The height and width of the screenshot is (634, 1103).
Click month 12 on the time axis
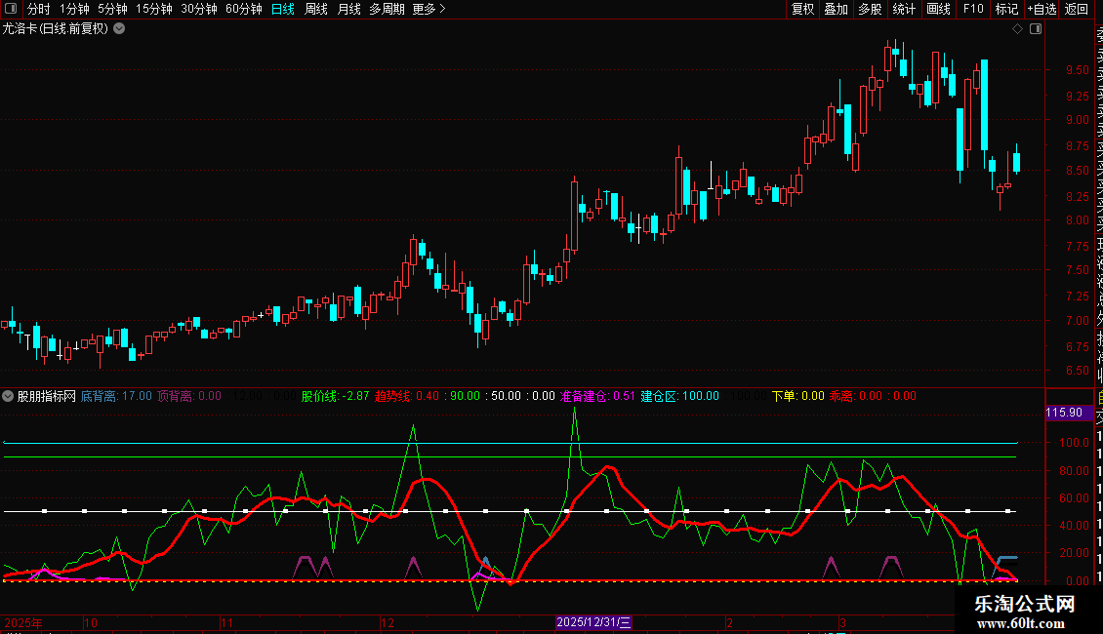tap(388, 622)
